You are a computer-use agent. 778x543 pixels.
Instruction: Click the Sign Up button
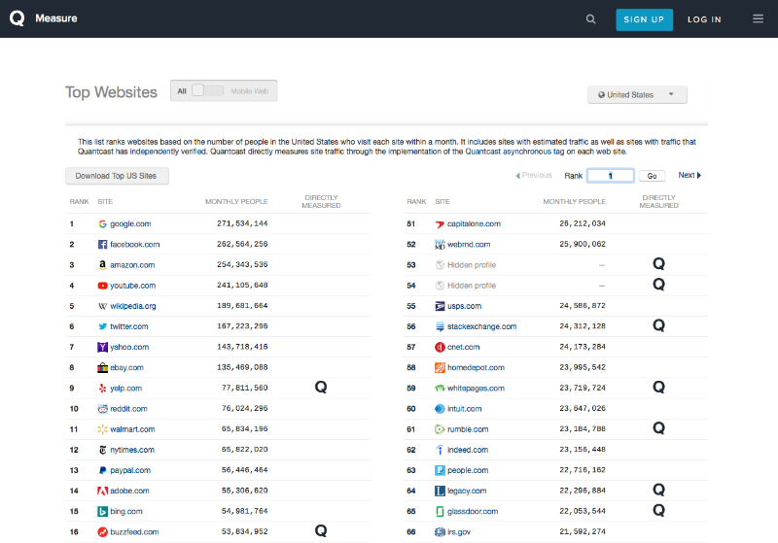[644, 19]
